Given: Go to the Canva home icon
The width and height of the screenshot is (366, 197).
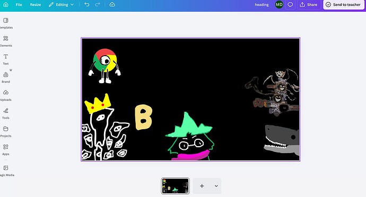Looking at the screenshot, I should click(6, 5).
